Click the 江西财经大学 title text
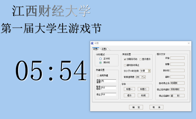This screenshot has height=119, width=196. click(x=51, y=11)
